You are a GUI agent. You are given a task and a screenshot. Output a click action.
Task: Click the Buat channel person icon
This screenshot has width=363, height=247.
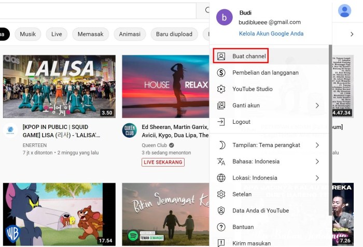[221, 56]
